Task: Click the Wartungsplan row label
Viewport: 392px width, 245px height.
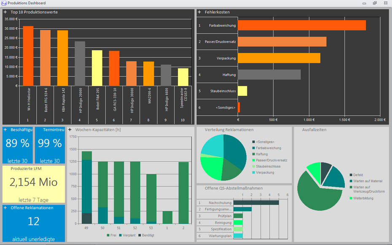Action: tap(220, 236)
